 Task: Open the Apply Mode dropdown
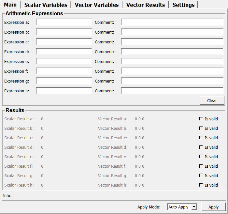pyautogui.click(x=182, y=207)
